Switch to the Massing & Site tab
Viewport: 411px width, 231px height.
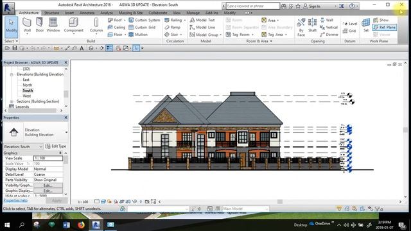tap(130, 13)
